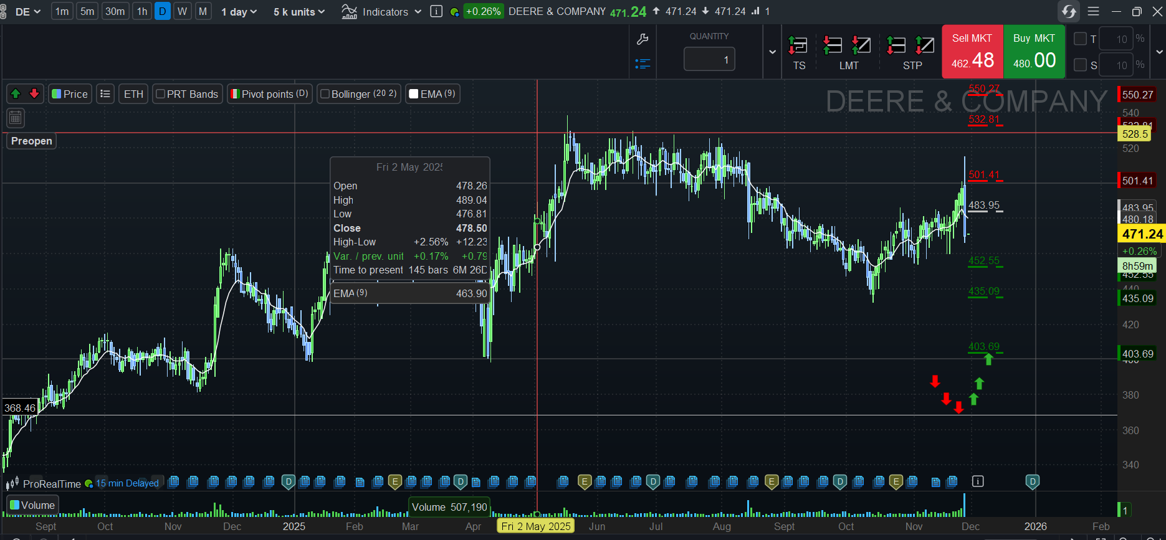The image size is (1166, 540).
Task: Click the sync refresh arrows icon
Action: tap(1069, 12)
